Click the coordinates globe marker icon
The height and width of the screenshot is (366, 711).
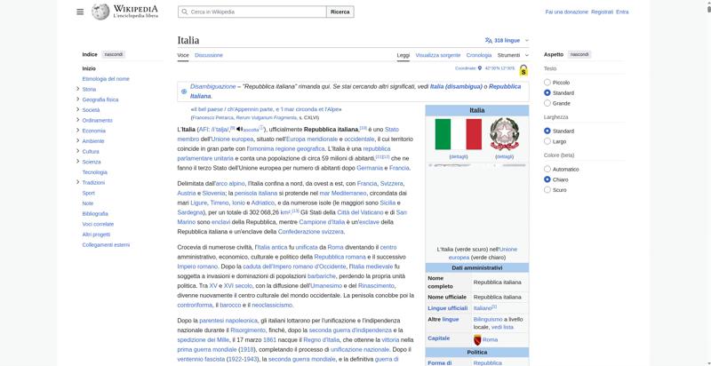pyautogui.click(x=481, y=68)
